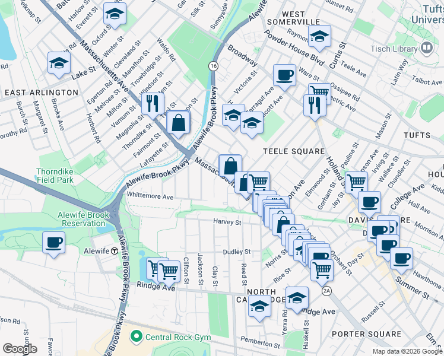The width and height of the screenshot is (444, 356).
Task: Click the Google logo
Action: (x=20, y=349)
